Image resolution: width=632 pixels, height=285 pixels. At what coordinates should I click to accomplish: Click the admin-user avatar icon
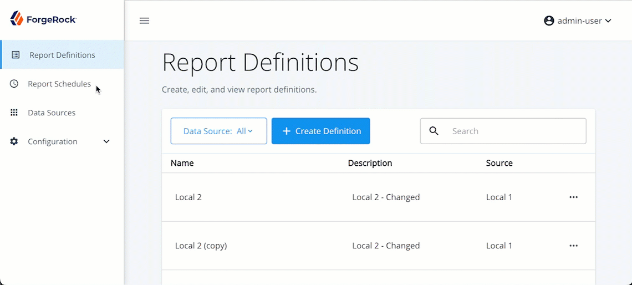(x=549, y=21)
